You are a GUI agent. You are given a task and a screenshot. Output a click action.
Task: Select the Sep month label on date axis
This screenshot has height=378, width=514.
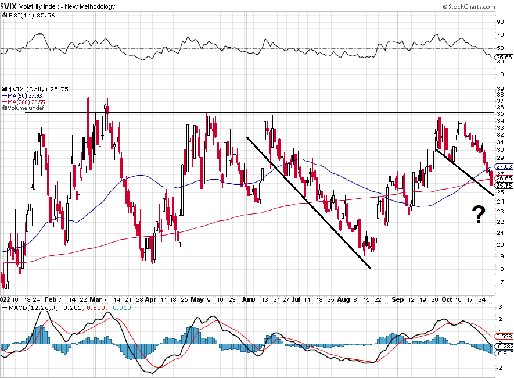click(x=398, y=299)
